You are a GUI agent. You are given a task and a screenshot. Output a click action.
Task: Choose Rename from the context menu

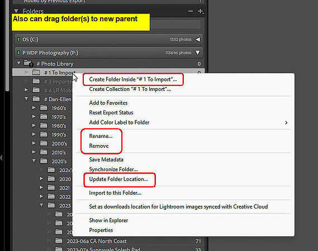pyautogui.click(x=101, y=136)
